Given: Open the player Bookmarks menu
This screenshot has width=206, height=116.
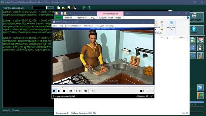Looking at the screenshot, I should (x=99, y=26).
